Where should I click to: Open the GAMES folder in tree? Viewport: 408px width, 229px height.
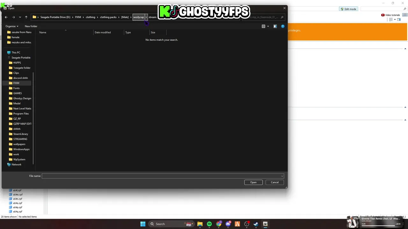coord(15,93)
